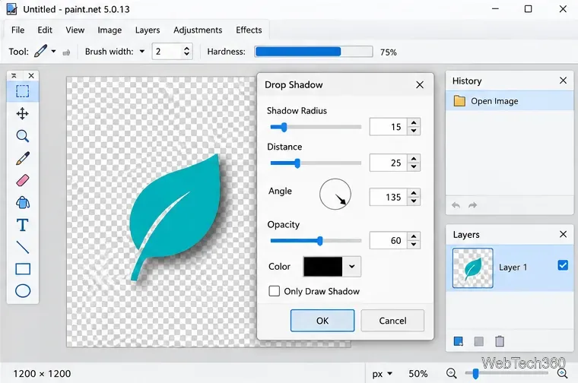The image size is (578, 383).
Task: Increase Brush width with up spinner
Action: [x=186, y=48]
